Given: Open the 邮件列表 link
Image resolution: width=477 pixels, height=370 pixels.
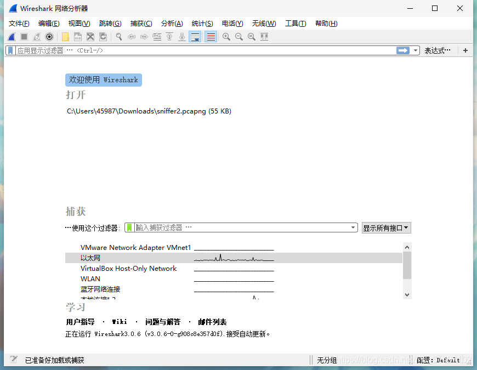Looking at the screenshot, I should click(212, 322).
